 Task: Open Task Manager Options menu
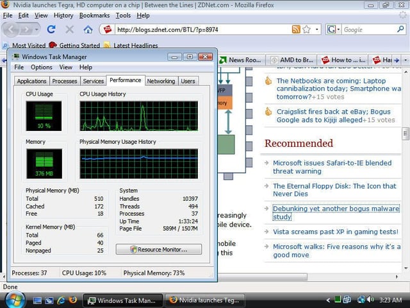click(x=41, y=67)
